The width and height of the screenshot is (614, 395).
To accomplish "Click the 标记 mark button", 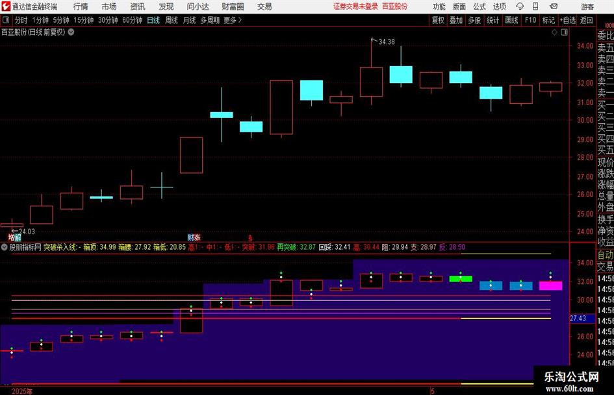I will click(x=548, y=20).
